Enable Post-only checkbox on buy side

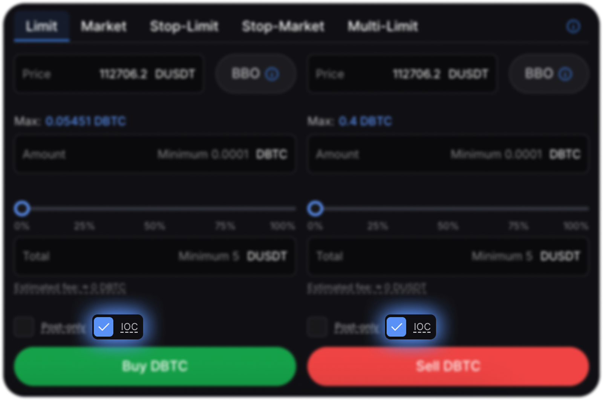coord(24,327)
